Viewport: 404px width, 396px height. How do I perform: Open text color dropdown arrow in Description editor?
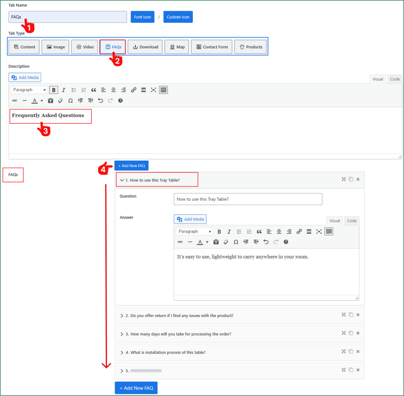[42, 101]
